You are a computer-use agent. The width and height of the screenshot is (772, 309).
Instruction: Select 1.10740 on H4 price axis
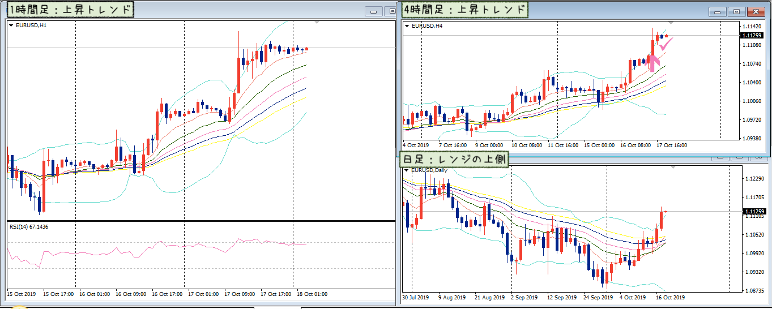tap(751, 63)
